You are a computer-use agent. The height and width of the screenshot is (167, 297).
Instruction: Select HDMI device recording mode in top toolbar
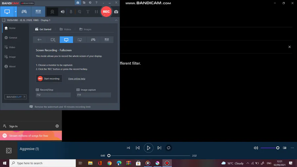click(38, 12)
